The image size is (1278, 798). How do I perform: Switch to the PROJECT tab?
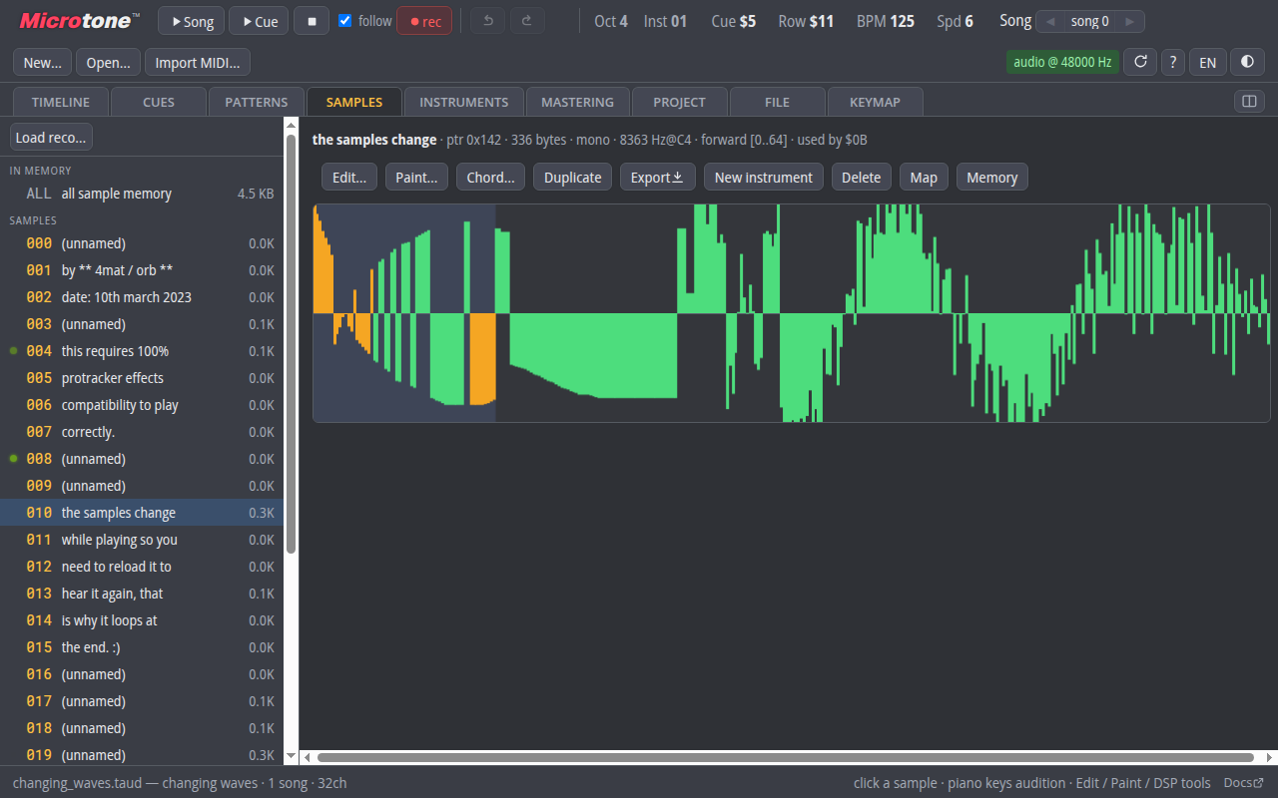[x=680, y=102]
